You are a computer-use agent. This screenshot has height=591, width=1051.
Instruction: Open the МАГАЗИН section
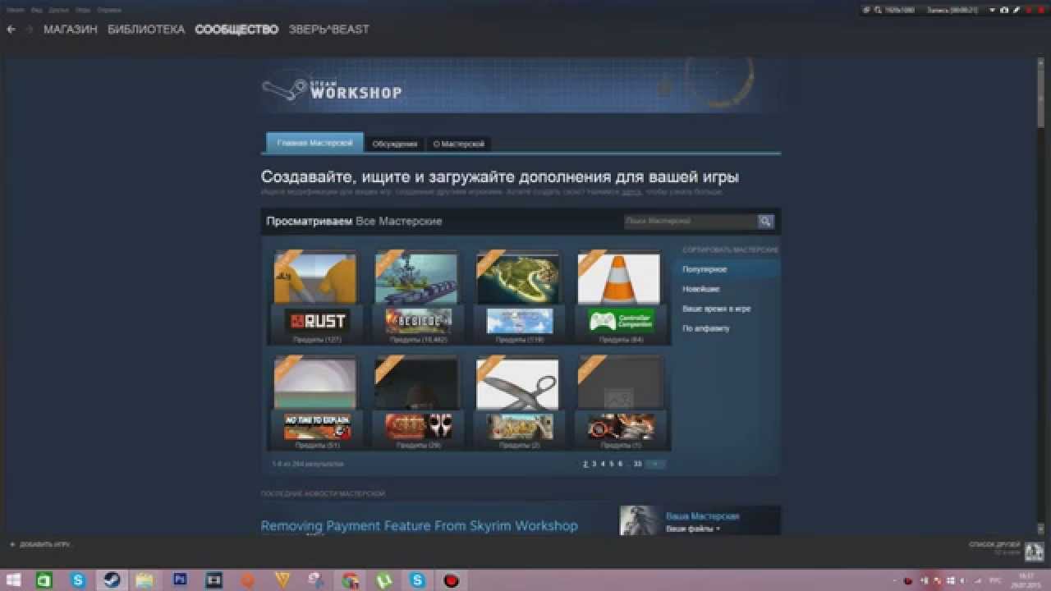[x=71, y=30]
